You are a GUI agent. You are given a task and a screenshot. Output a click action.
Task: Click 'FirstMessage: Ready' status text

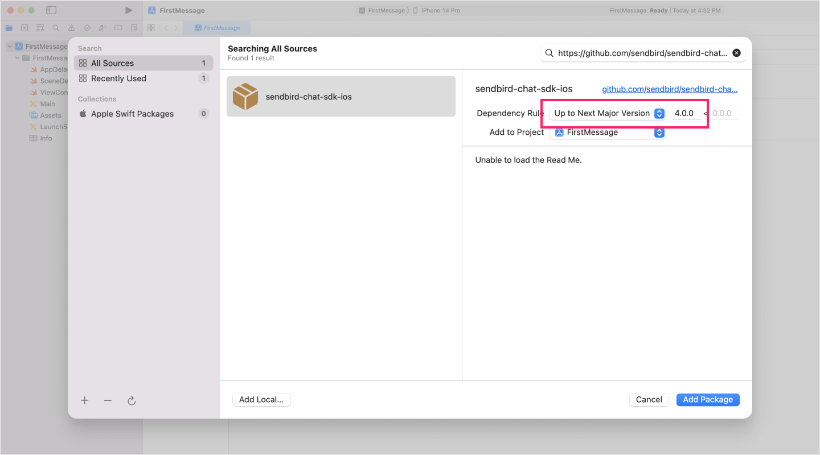(x=638, y=10)
